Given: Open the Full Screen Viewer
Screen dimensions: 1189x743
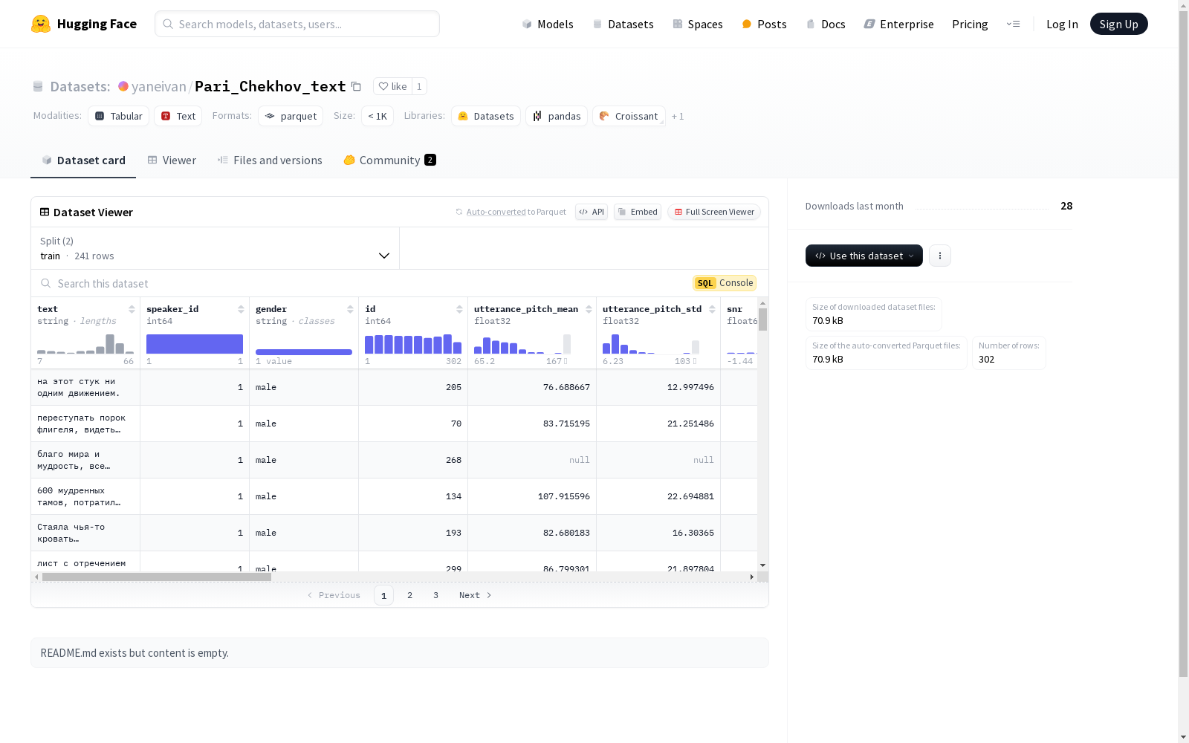Looking at the screenshot, I should pos(714,212).
